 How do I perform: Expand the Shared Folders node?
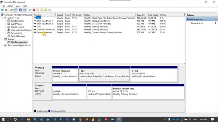5,27
